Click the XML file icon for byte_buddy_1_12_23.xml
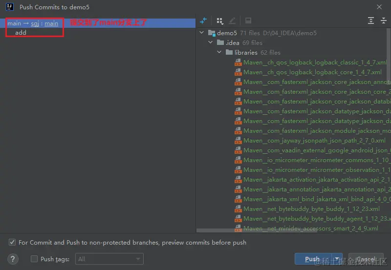The image size is (391, 270). (238, 209)
